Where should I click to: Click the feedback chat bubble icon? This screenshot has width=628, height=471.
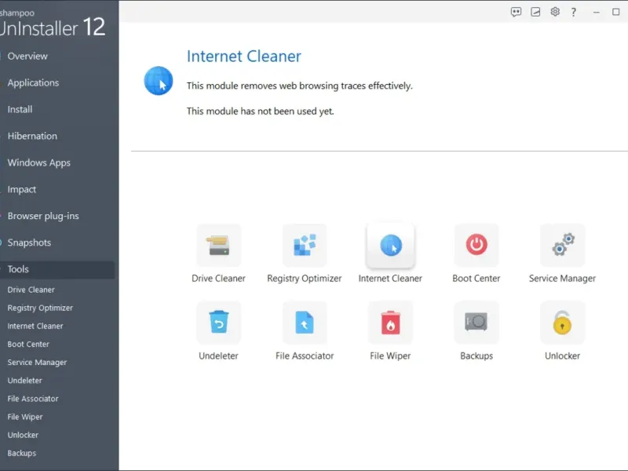click(516, 12)
